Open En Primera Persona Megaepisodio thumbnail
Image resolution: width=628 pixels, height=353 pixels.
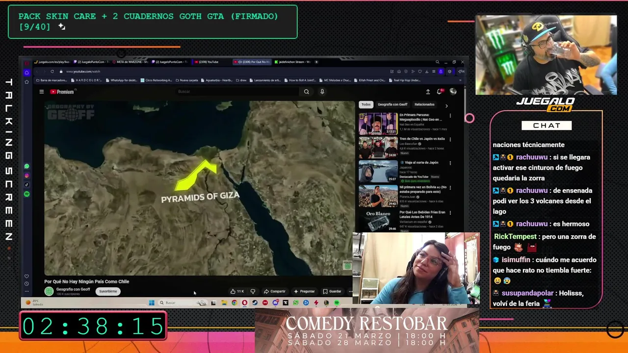coord(378,124)
